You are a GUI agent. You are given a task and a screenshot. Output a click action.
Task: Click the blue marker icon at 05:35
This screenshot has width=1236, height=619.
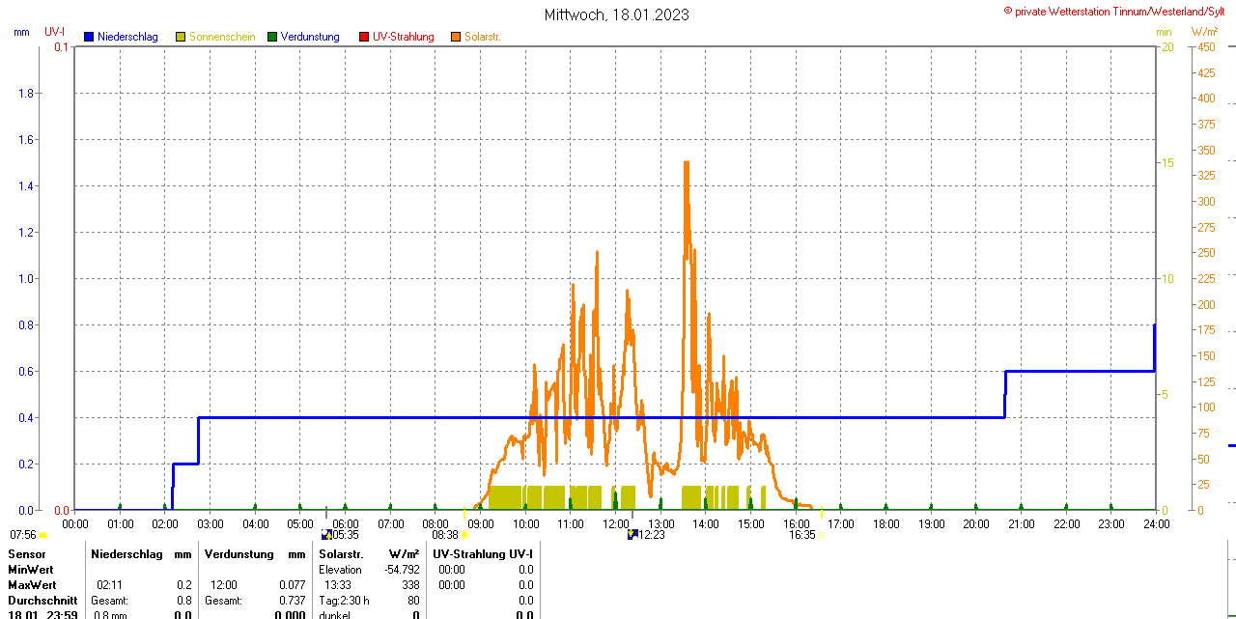pos(326,534)
